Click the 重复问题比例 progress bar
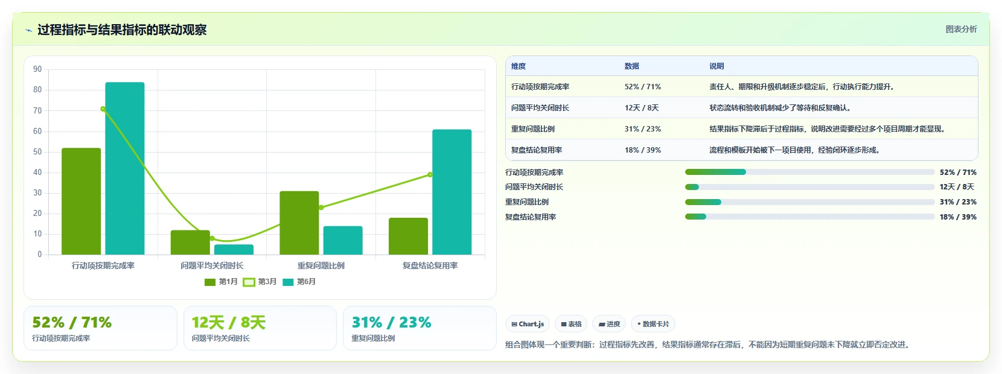1002x374 pixels. coord(809,202)
